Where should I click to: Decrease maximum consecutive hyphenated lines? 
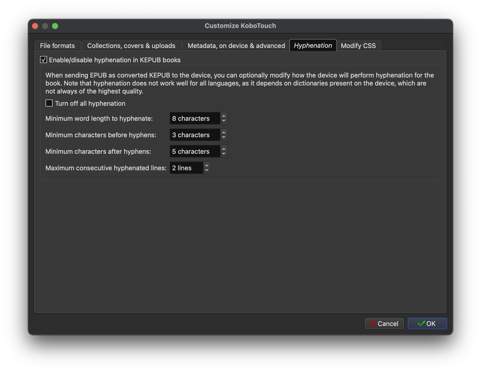[207, 170]
